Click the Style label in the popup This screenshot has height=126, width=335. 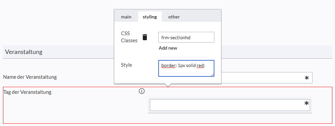click(126, 65)
